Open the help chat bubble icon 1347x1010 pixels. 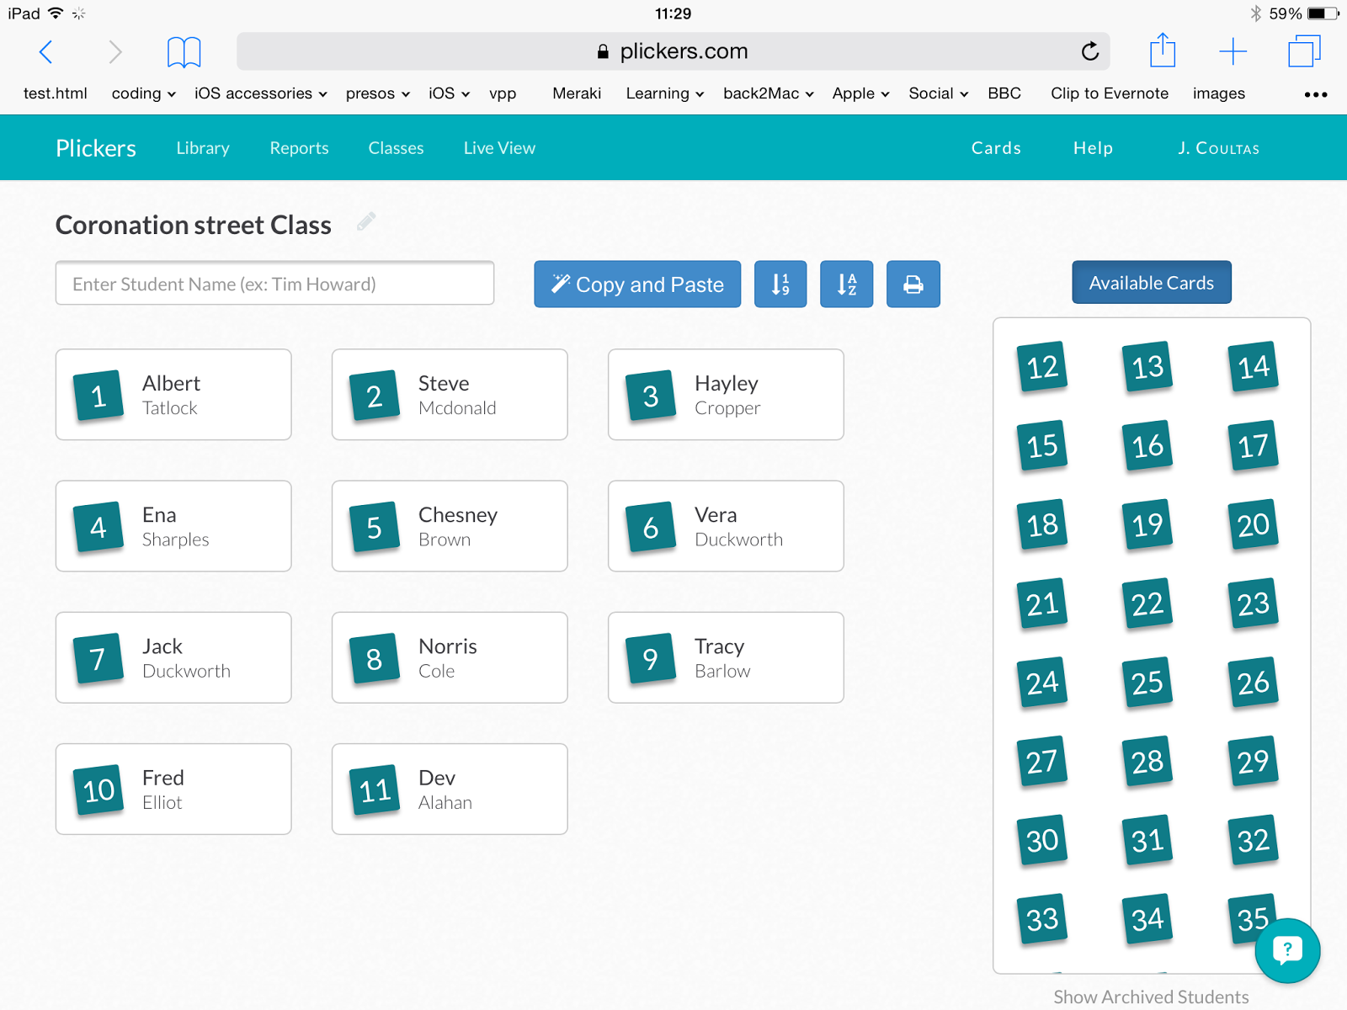click(1286, 950)
